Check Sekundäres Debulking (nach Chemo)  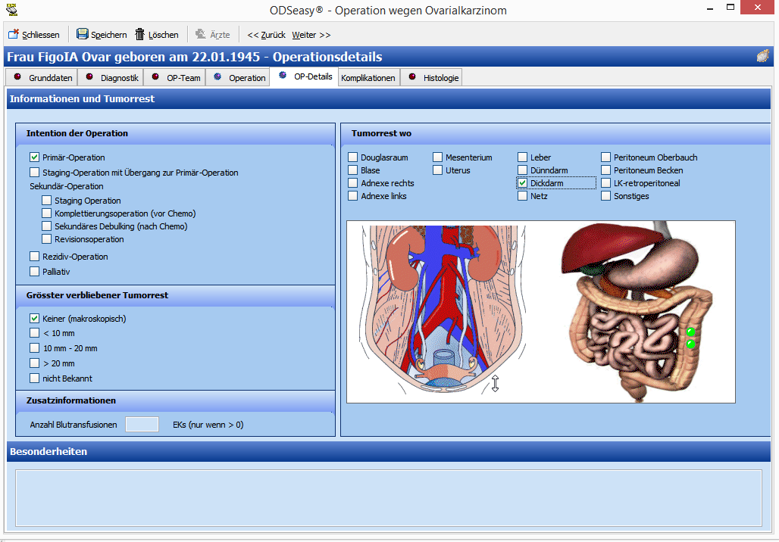(x=47, y=226)
